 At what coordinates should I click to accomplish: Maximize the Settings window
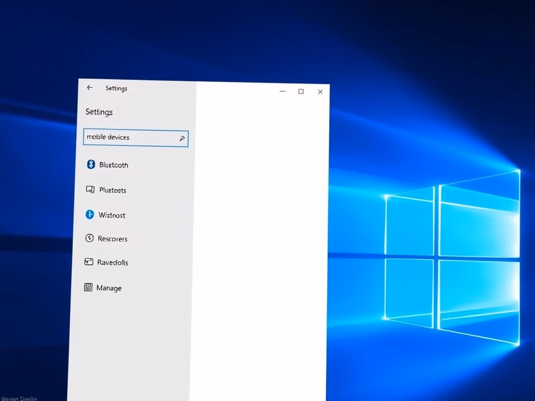(x=301, y=91)
